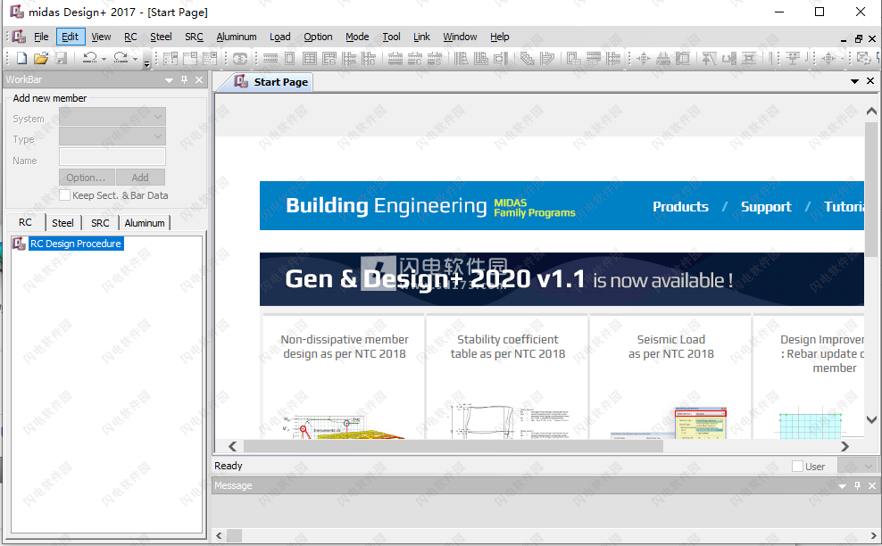Click the Gen & Design+ 2020 v1.1 banner
This screenshot has width=882, height=546.
[562, 279]
